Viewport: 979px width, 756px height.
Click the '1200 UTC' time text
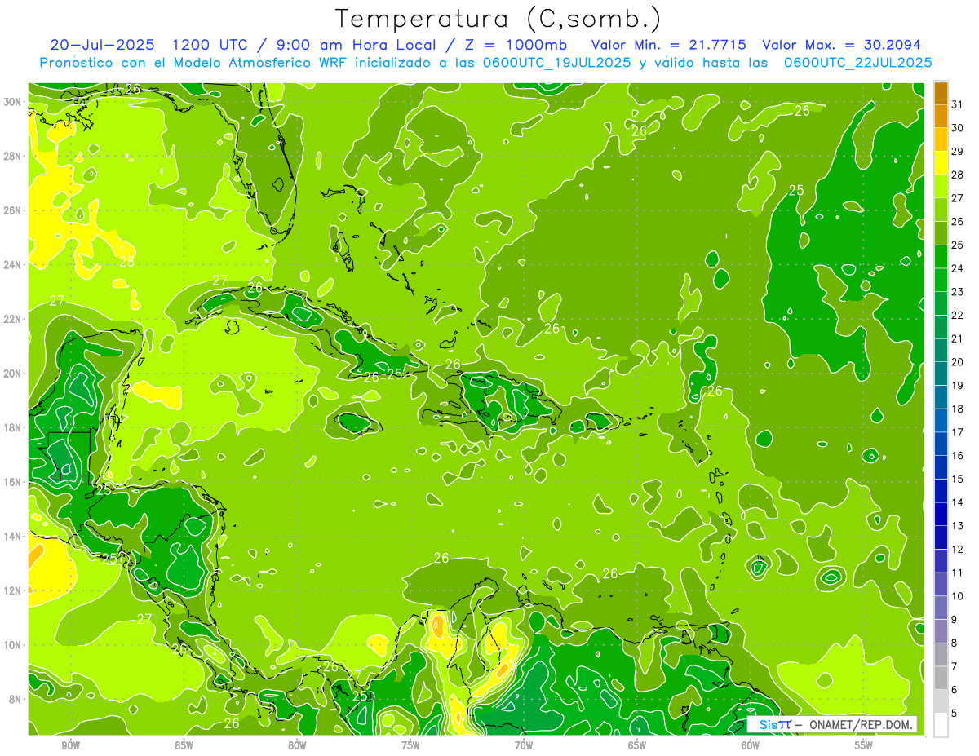coord(209,45)
